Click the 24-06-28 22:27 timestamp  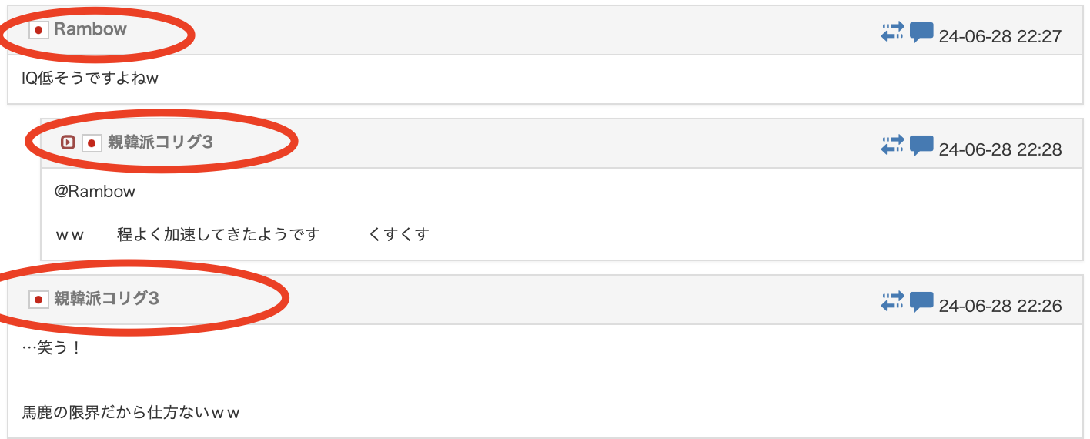tap(1000, 36)
